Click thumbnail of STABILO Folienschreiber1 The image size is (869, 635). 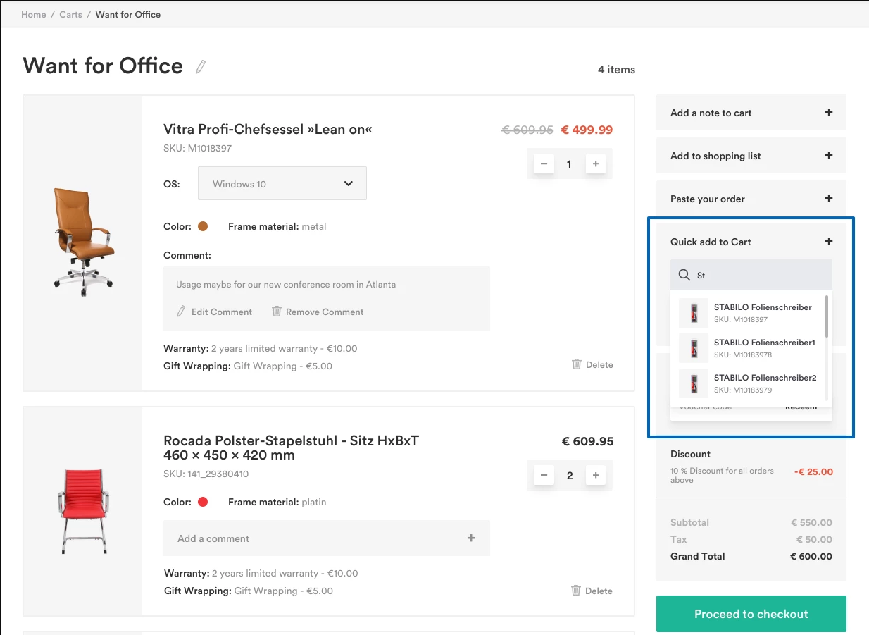coord(694,348)
